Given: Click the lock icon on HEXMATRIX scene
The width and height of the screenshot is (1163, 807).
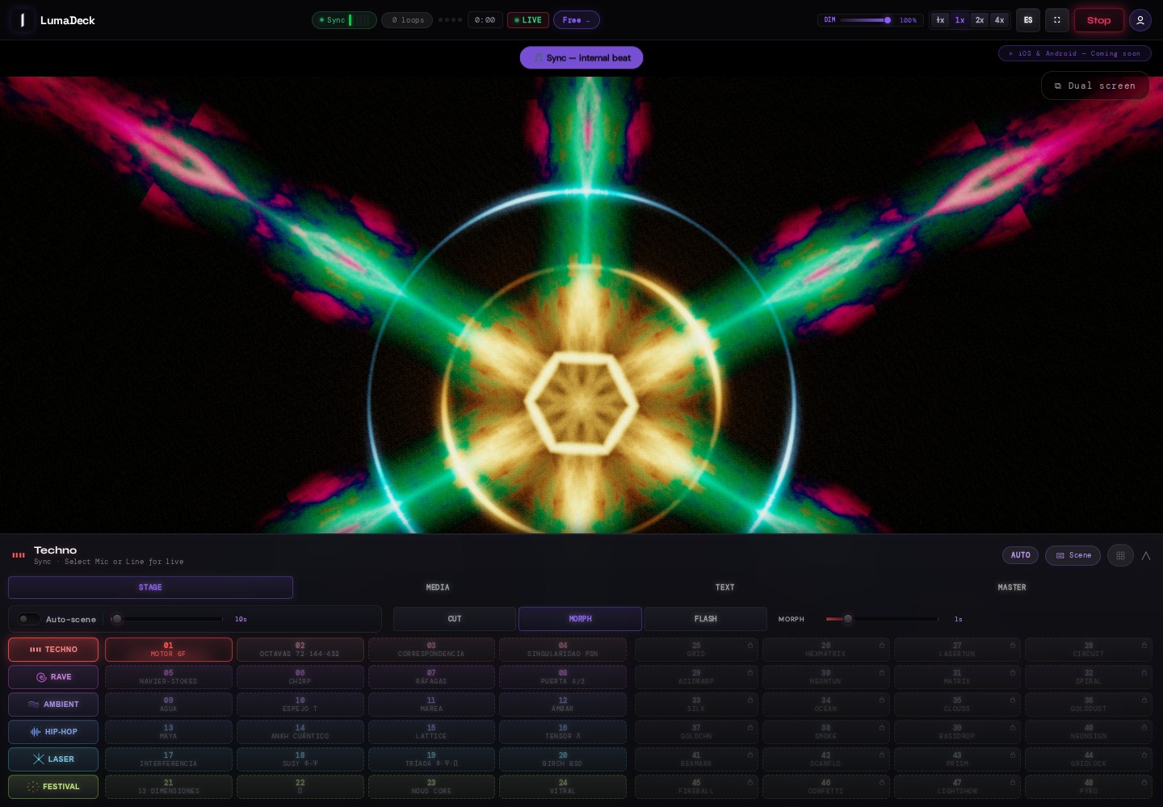Looking at the screenshot, I should pyautogui.click(x=882, y=645).
